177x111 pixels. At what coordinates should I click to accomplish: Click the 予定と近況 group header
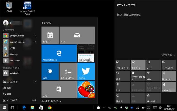(46, 23)
